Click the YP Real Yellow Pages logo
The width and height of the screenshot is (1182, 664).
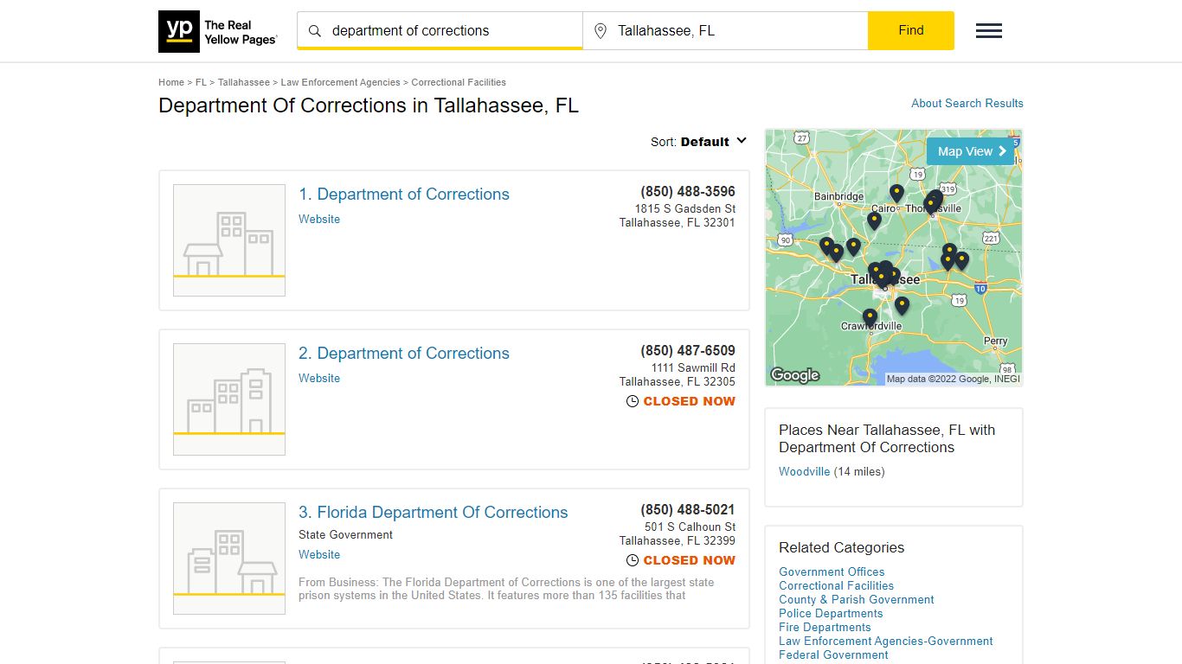pos(218,32)
